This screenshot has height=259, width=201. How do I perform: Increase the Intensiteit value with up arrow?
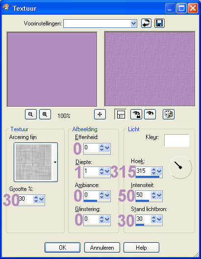pos(153,193)
